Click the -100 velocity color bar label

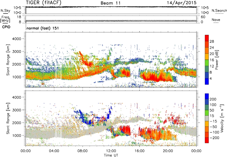tap(214, 132)
